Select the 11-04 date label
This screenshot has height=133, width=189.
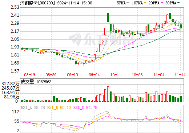[x=159, y=75]
